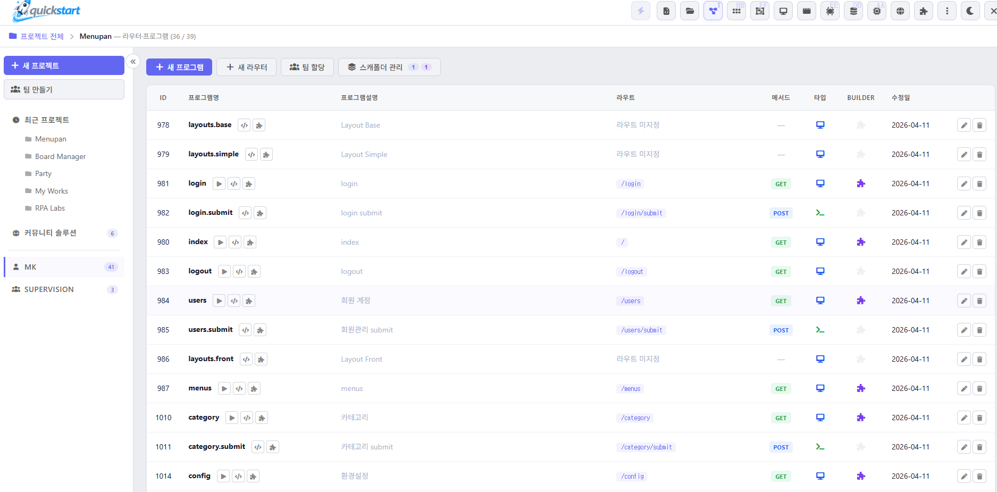Open code editor for users.submit
The height and width of the screenshot is (492, 997).
coord(245,330)
